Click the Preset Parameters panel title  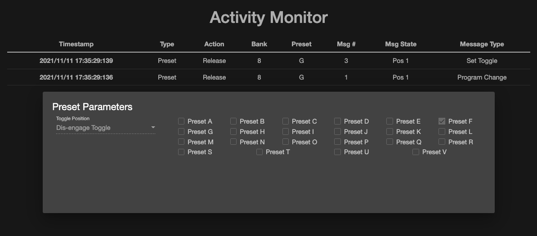click(x=92, y=107)
